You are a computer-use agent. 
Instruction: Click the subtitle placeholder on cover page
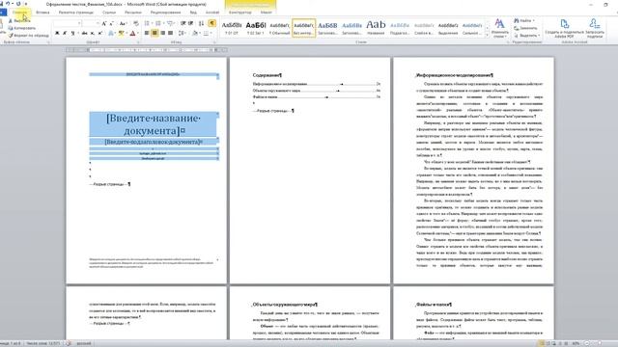(x=153, y=142)
